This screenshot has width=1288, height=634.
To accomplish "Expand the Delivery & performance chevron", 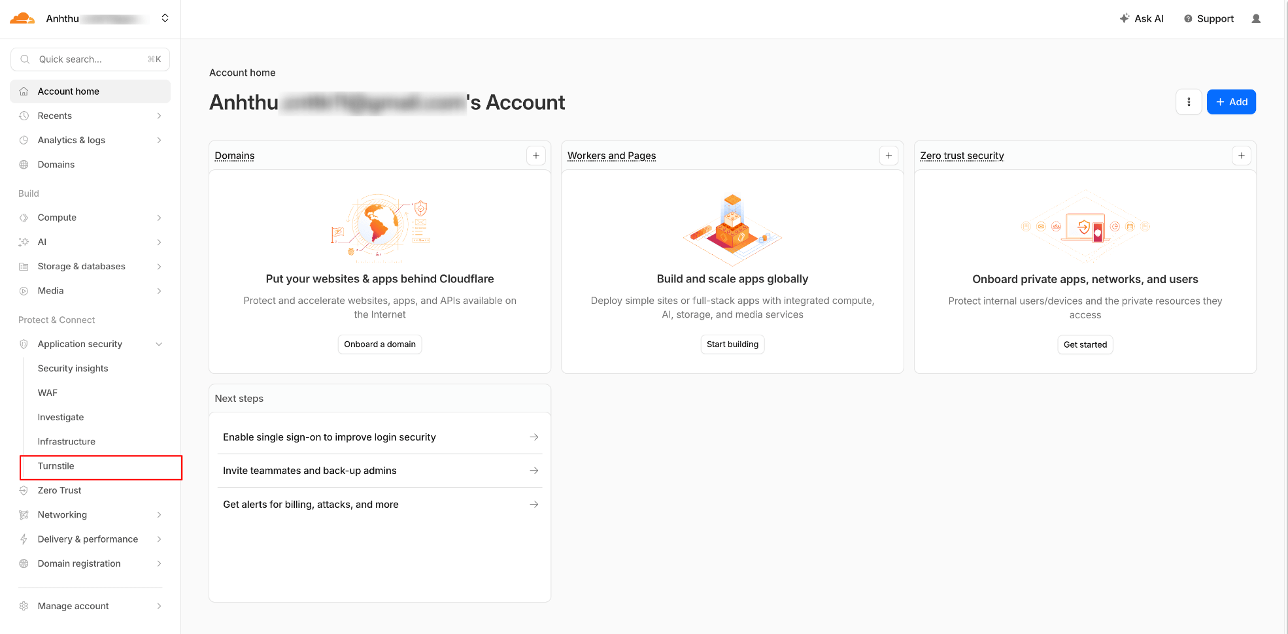I will 159,539.
